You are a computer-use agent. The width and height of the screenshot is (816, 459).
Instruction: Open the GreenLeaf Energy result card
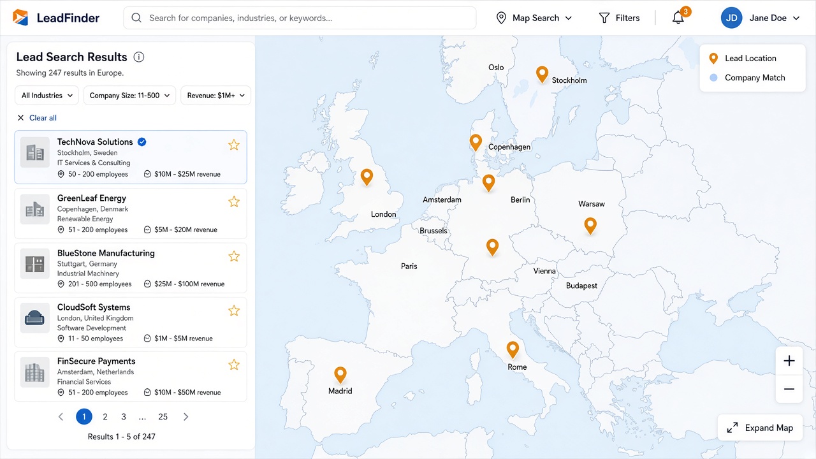pos(131,214)
